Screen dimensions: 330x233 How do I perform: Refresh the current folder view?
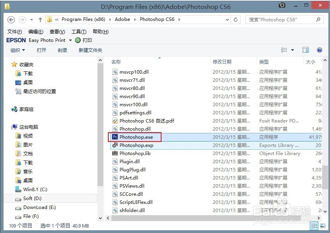click(x=236, y=19)
